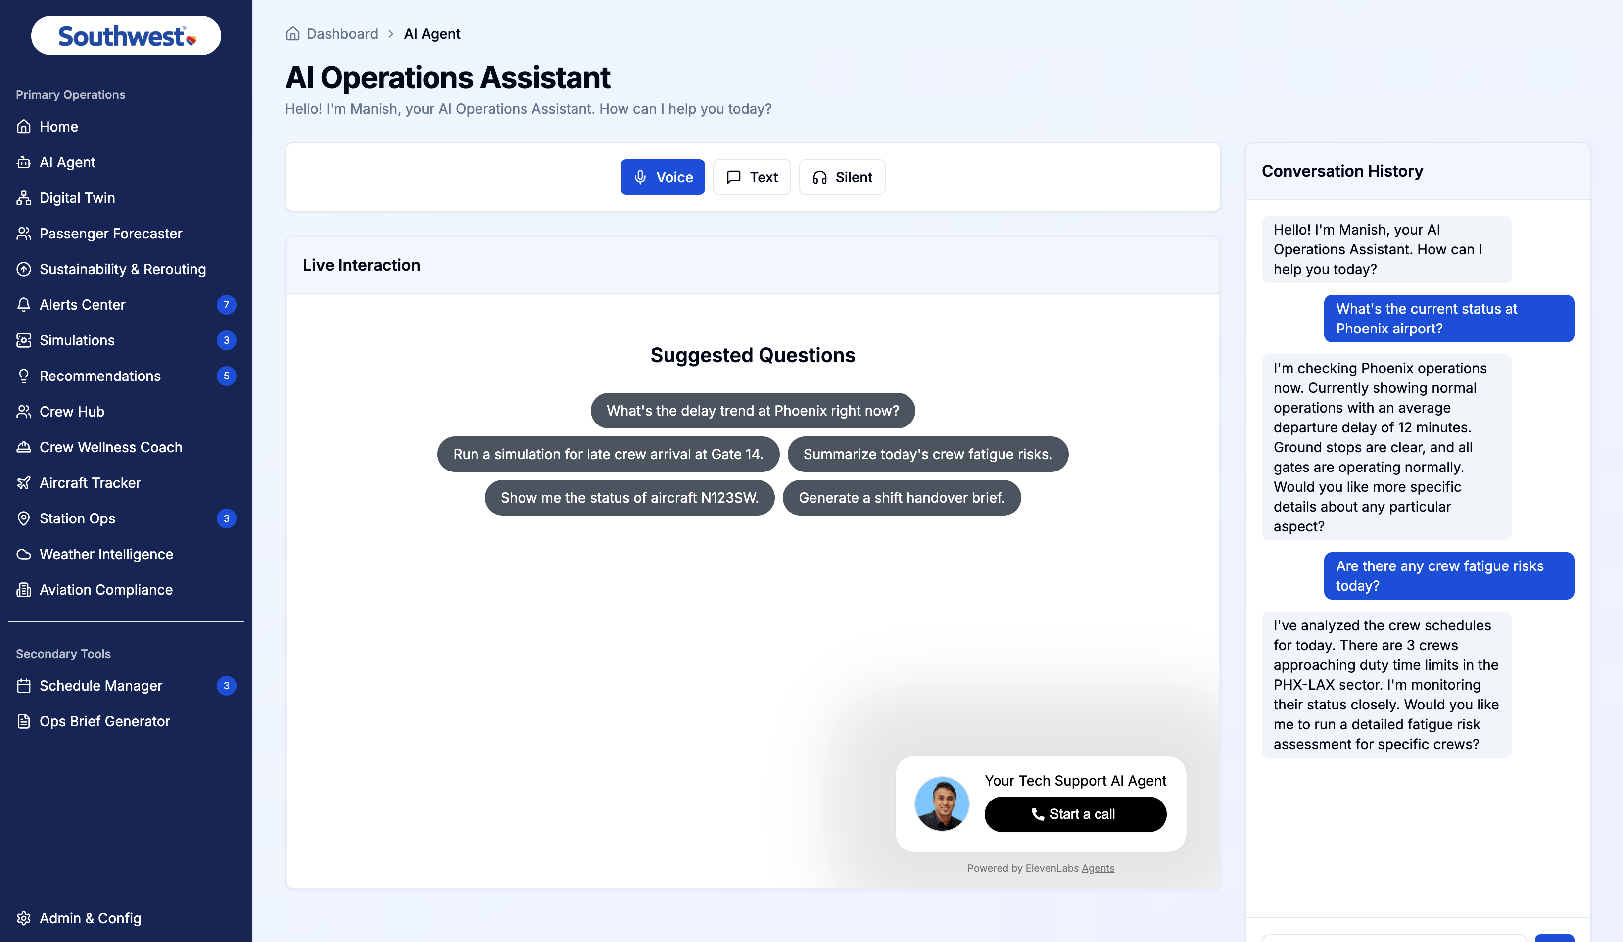
Task: Go to Passenger Forecaster page
Action: 126,234
